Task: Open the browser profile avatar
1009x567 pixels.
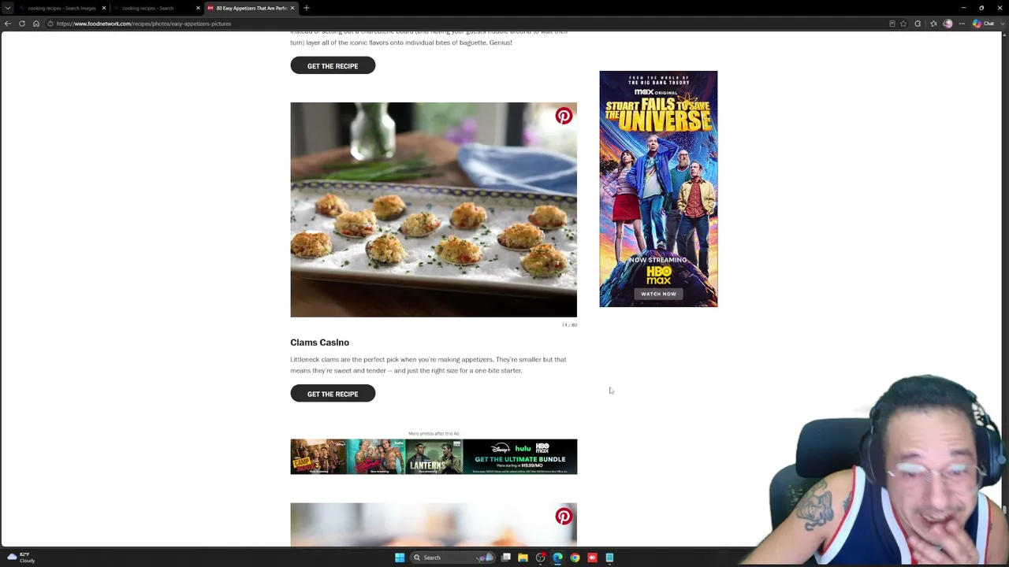Action: (x=948, y=24)
